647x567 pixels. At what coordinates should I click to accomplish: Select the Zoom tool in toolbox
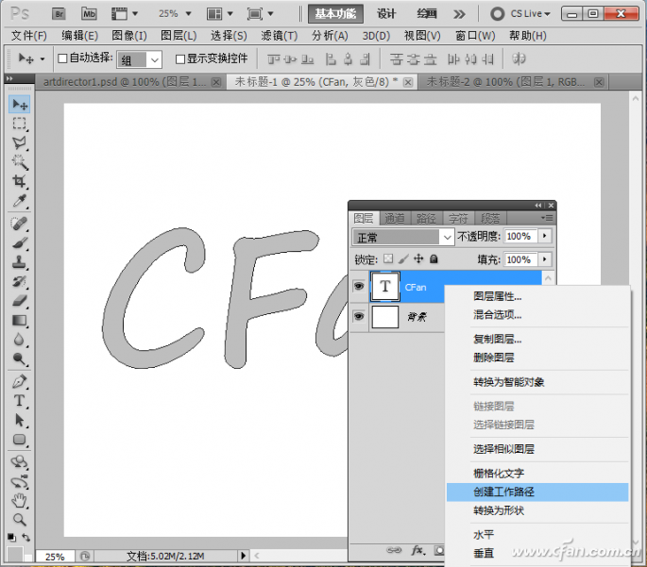pyautogui.click(x=19, y=520)
